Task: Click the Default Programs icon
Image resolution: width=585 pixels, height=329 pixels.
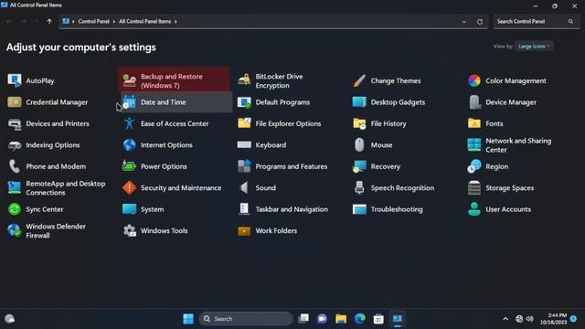Action: coord(244,102)
